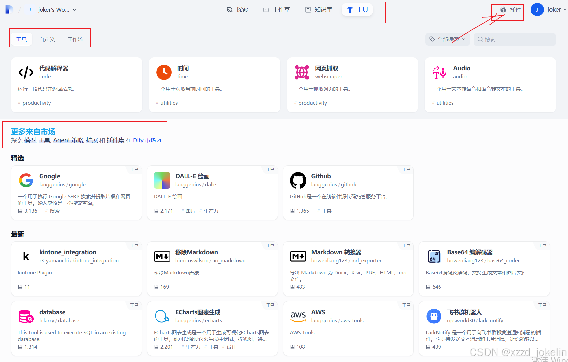Select the top 工具 nav tab
Screen dimensions: 568x362
pos(357,10)
